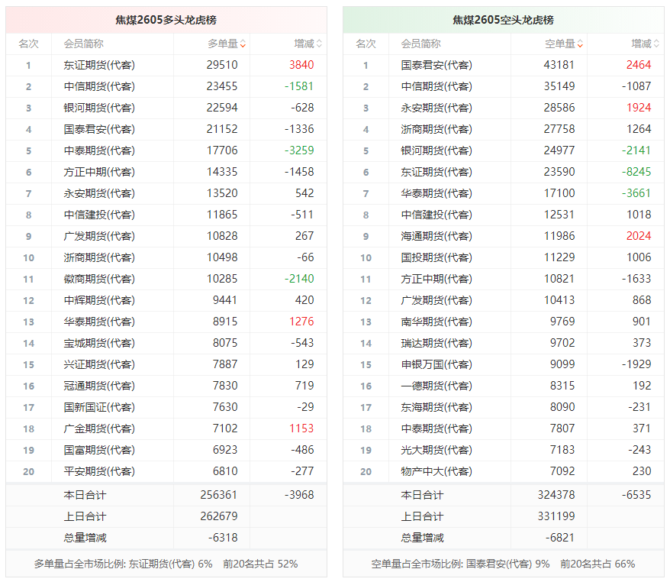This screenshot has height=582, width=670.
Task: Click red change value 2464
Action: click(x=639, y=65)
